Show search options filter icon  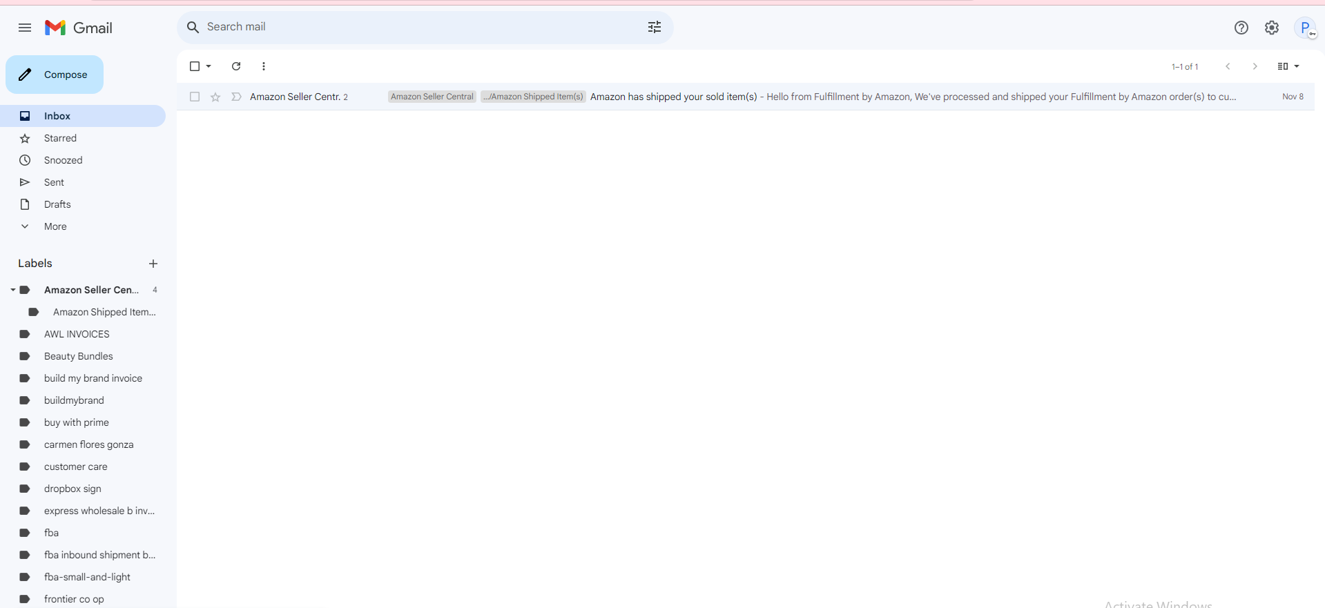coord(655,27)
